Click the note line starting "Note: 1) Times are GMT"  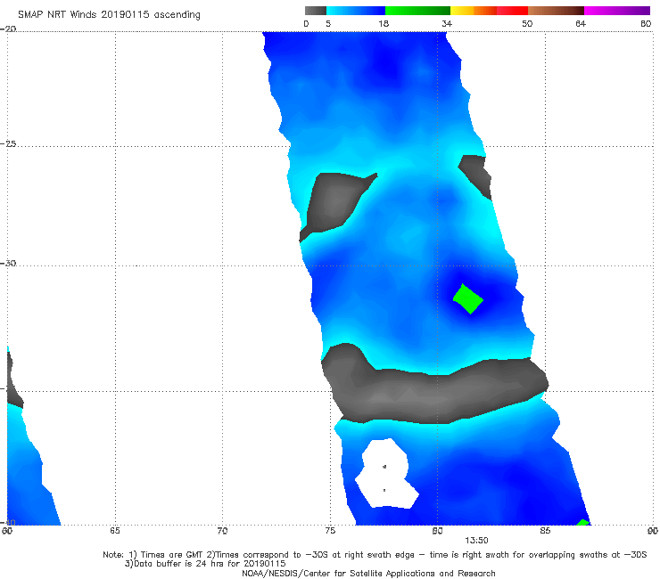[x=375, y=555]
